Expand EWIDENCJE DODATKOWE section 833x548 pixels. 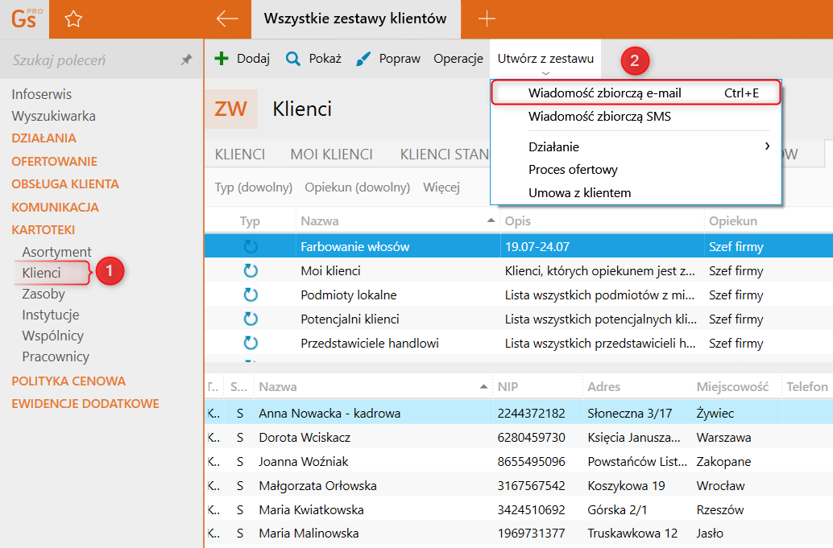(x=85, y=404)
